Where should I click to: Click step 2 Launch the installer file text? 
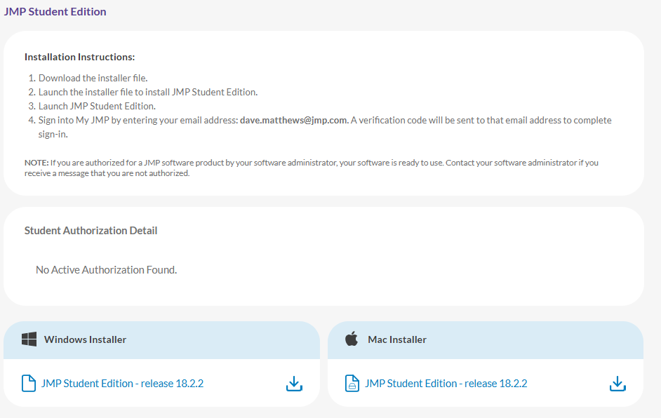(148, 92)
